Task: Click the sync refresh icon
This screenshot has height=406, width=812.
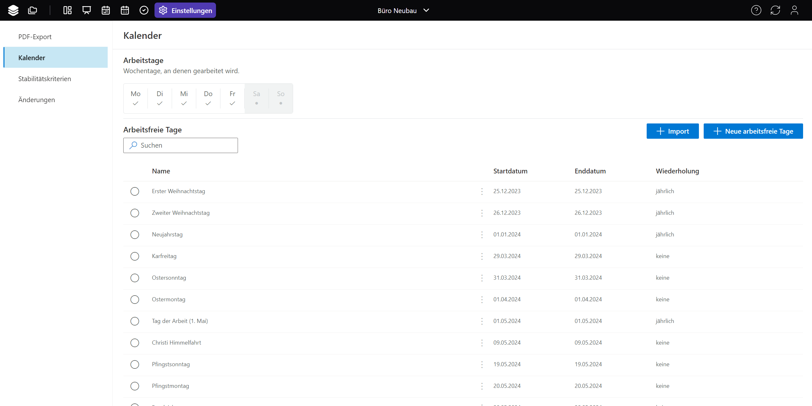Action: click(775, 10)
